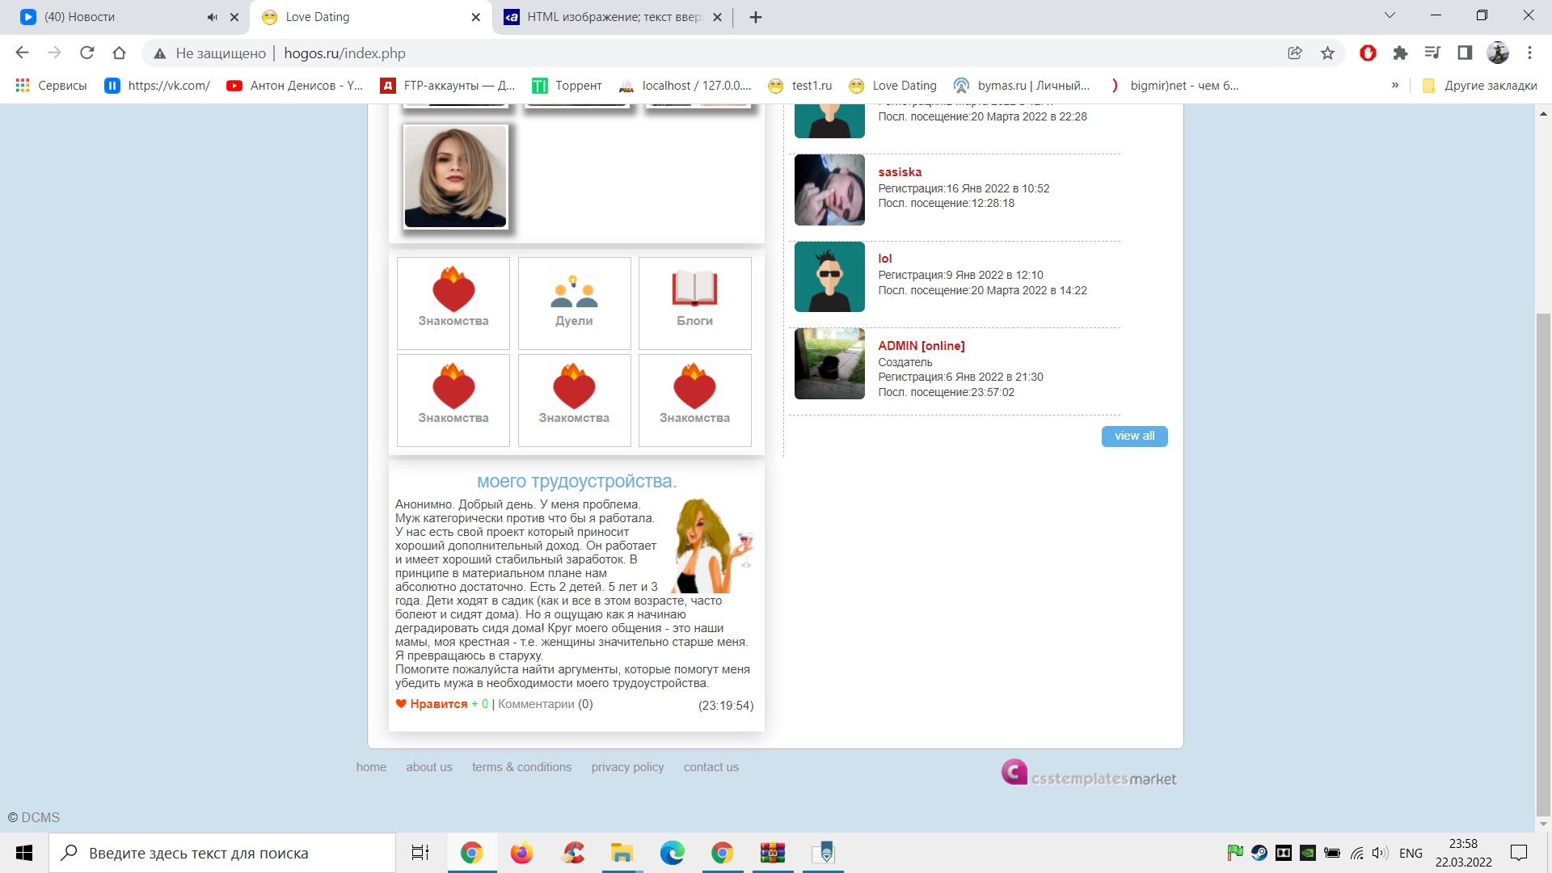Expand the hidden bookmarks chevron
This screenshot has width=1552, height=873.
(x=1394, y=86)
